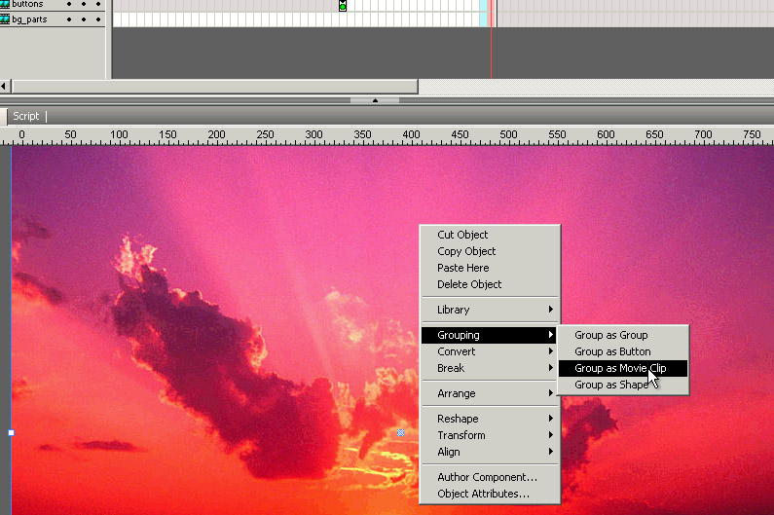Click the buttons layer icon in the timeline
This screenshot has height=515, width=774.
(5, 5)
